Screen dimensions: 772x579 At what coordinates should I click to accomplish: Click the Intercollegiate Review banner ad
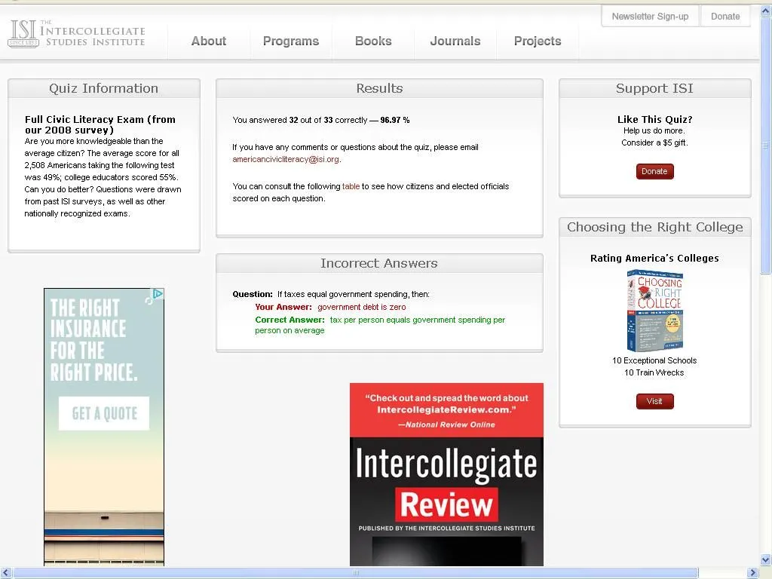(446, 473)
